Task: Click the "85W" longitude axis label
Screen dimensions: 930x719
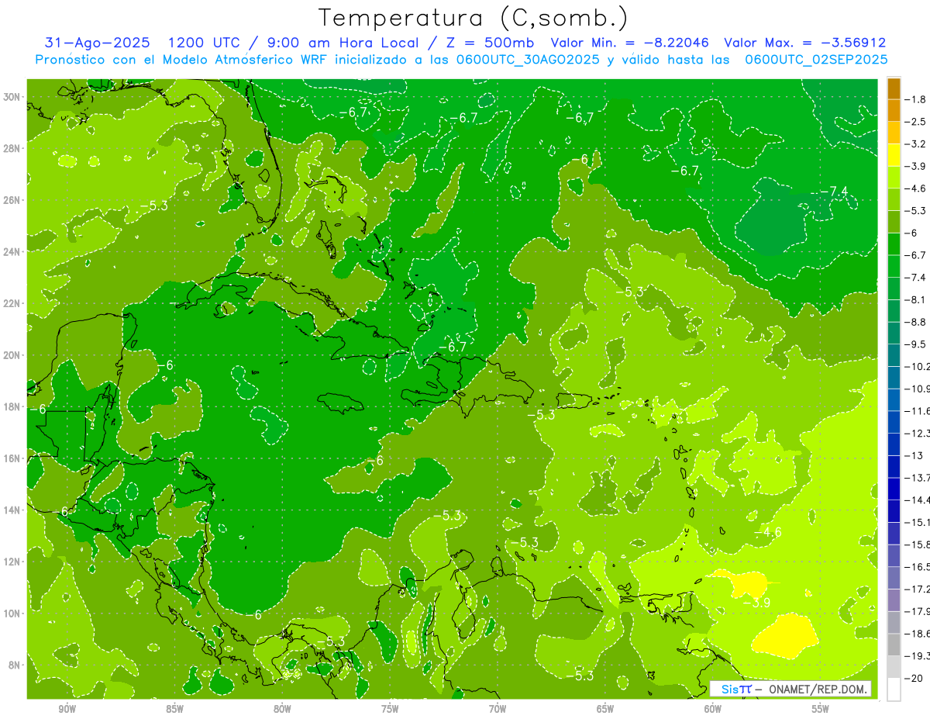Action: pos(174,709)
